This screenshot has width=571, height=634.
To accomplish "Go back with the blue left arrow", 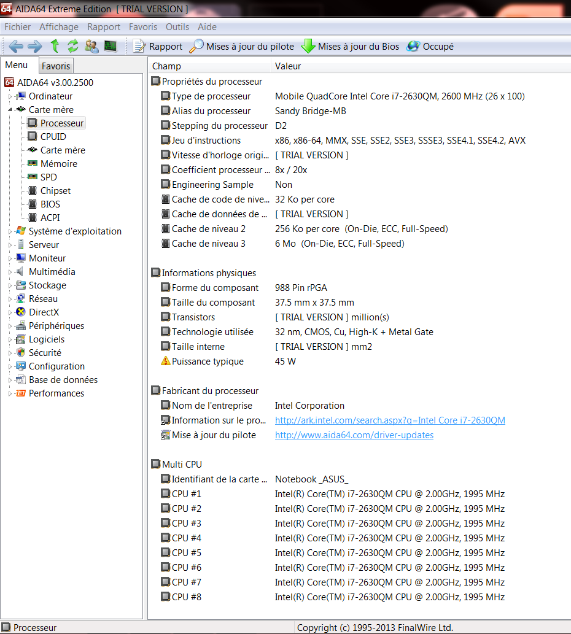I will tap(16, 47).
